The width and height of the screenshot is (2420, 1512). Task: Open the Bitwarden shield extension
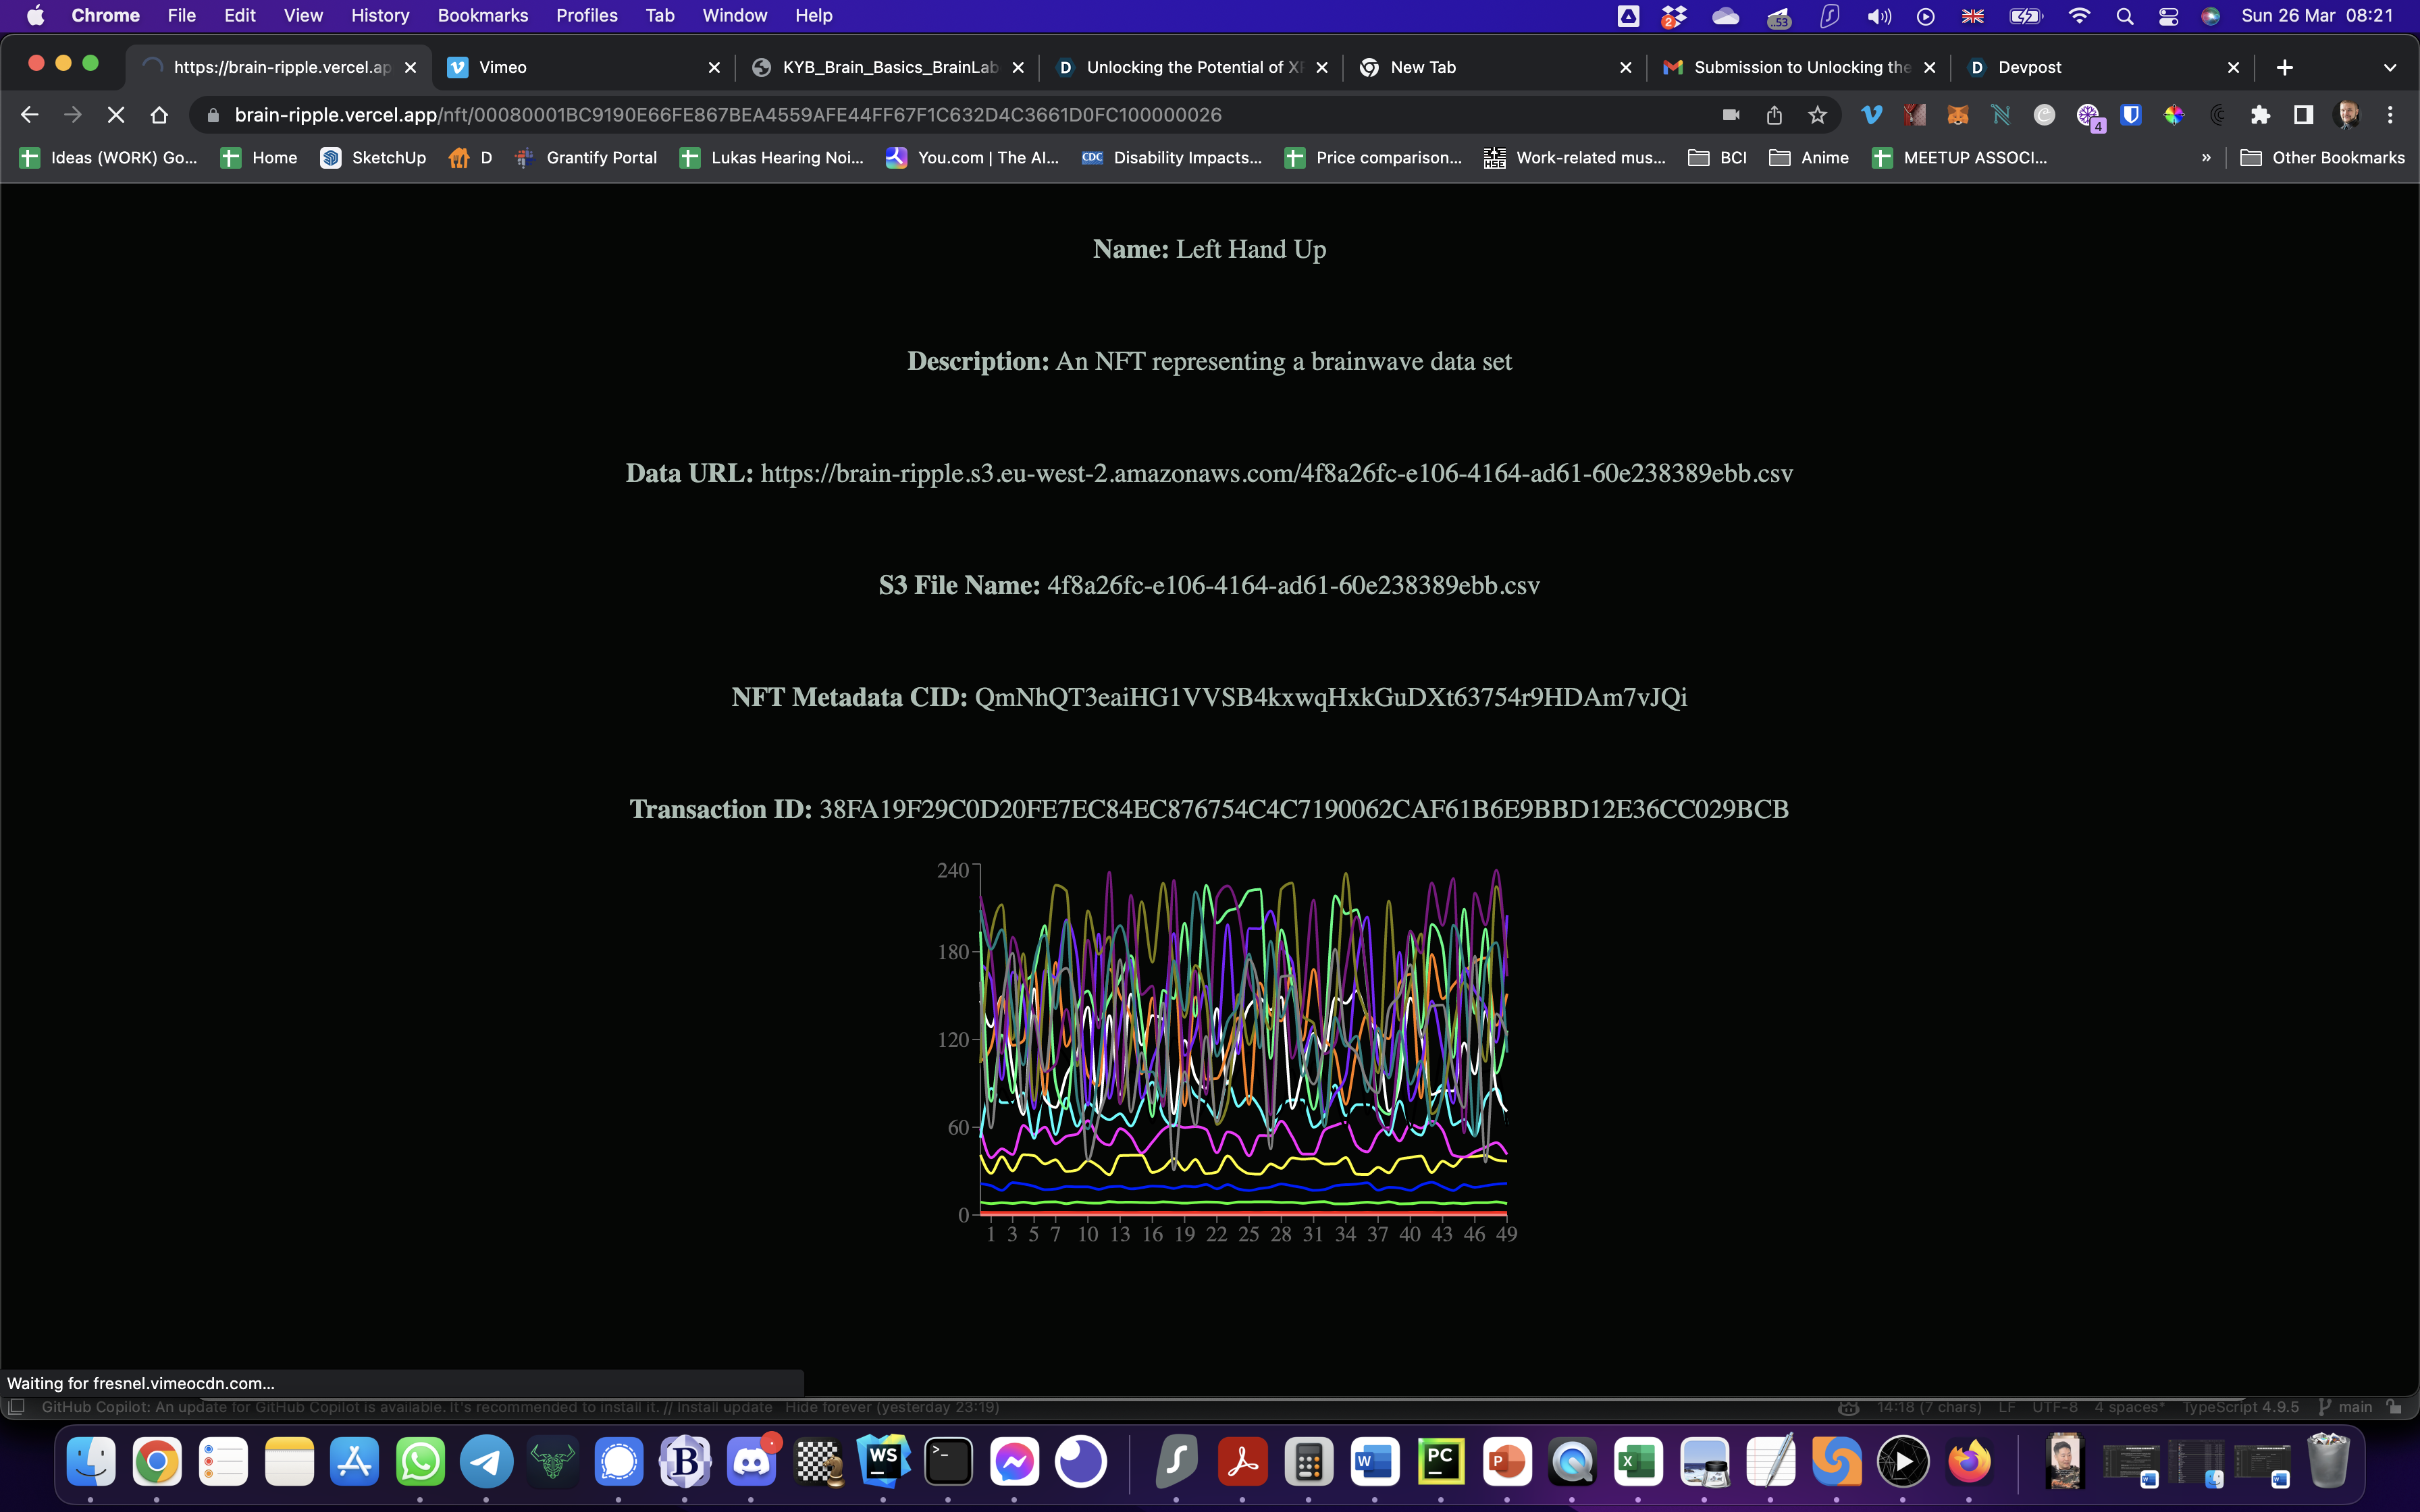click(2130, 115)
